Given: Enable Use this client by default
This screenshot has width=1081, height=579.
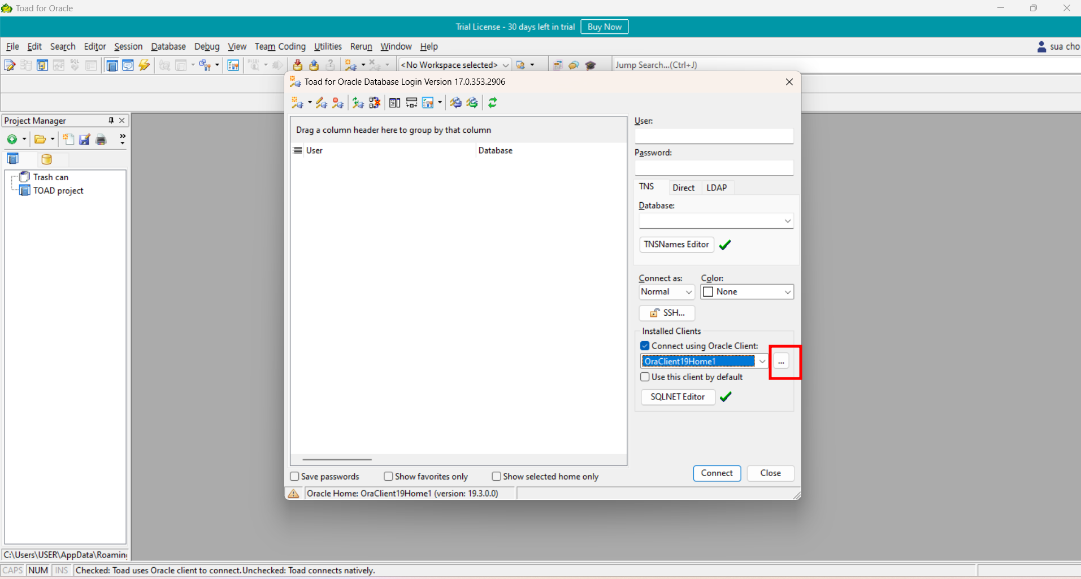Looking at the screenshot, I should 645,377.
